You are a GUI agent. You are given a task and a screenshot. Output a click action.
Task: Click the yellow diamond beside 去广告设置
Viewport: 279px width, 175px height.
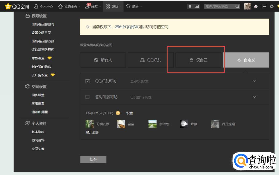pyautogui.click(x=53, y=75)
